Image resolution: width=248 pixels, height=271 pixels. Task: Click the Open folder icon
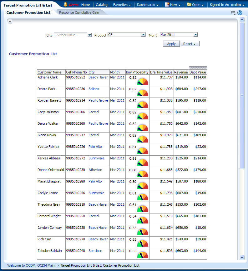coord(189,5)
